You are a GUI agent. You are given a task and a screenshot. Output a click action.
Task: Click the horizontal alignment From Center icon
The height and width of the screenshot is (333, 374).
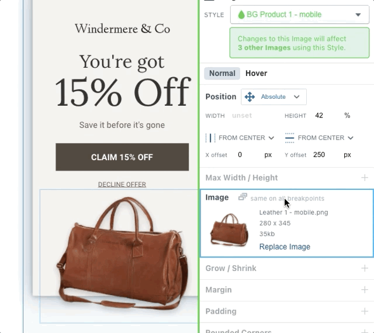pos(210,138)
